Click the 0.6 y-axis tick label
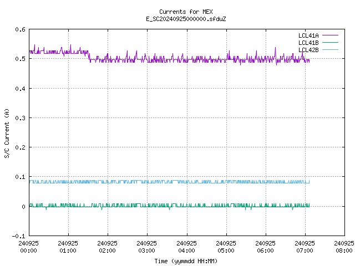The width and height of the screenshot is (355, 266). coord(20,29)
